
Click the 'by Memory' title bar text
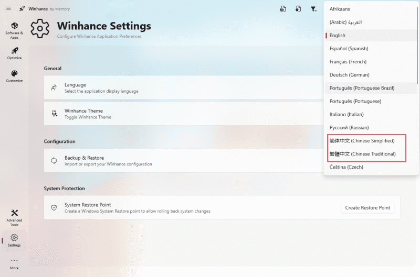[x=60, y=9]
